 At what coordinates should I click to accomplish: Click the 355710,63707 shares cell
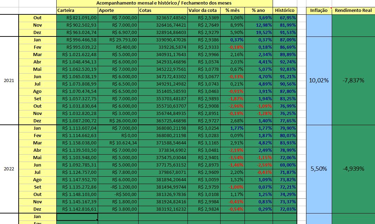point(163,106)
